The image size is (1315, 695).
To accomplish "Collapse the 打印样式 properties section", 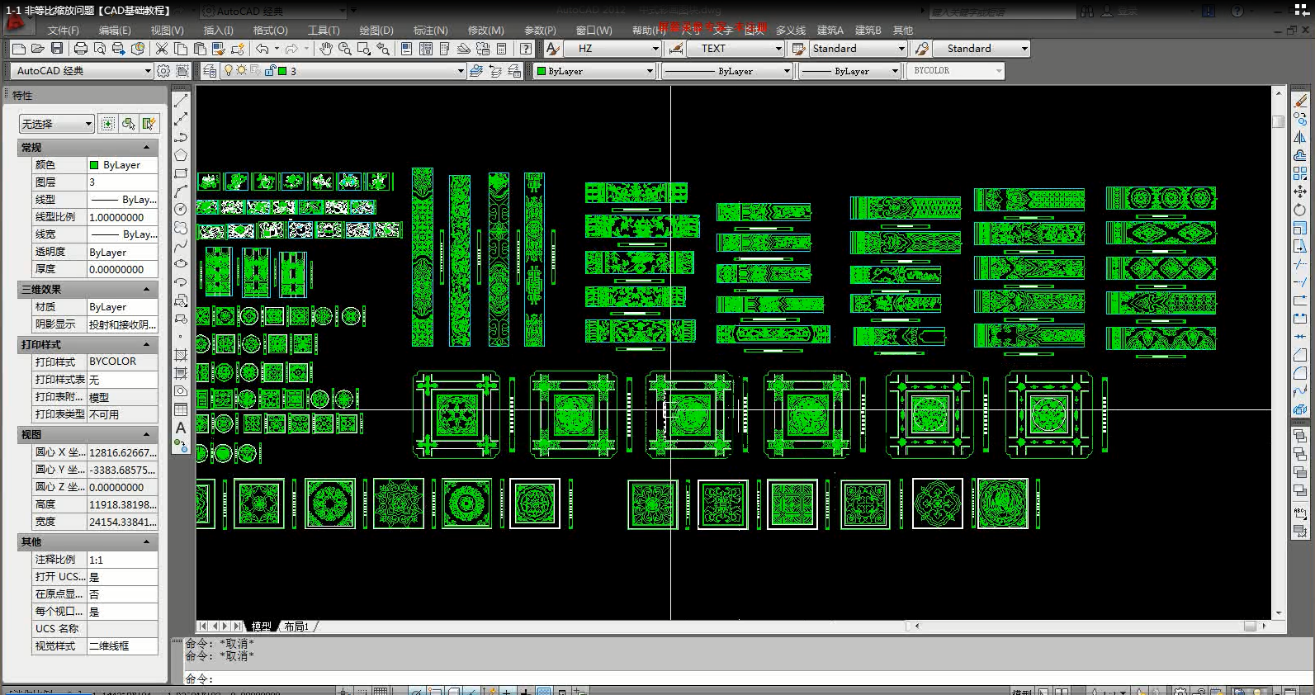I will (147, 345).
